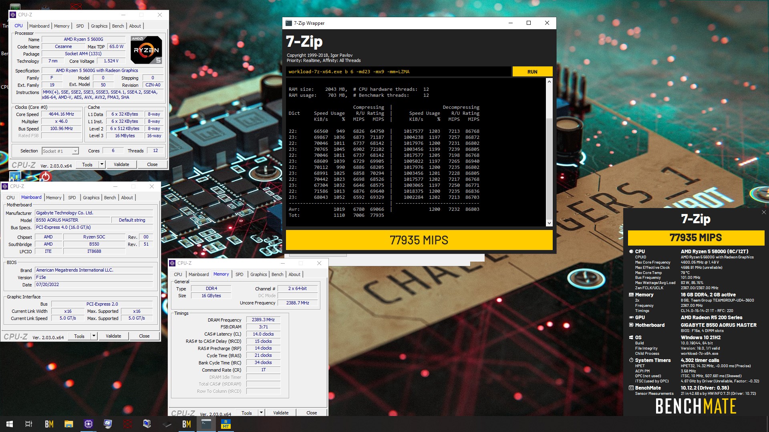Click the CPU-Z title icon in the Memory window
The image size is (769, 432).
(x=172, y=263)
